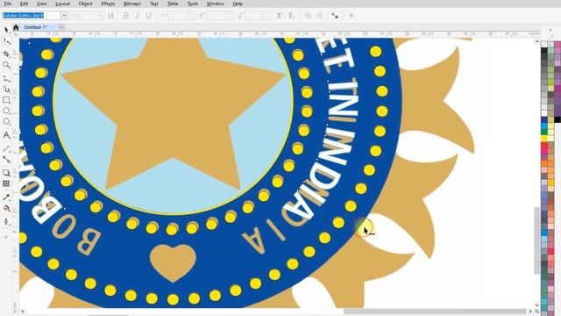
Task: Click the highlighted font name field
Action: point(31,16)
